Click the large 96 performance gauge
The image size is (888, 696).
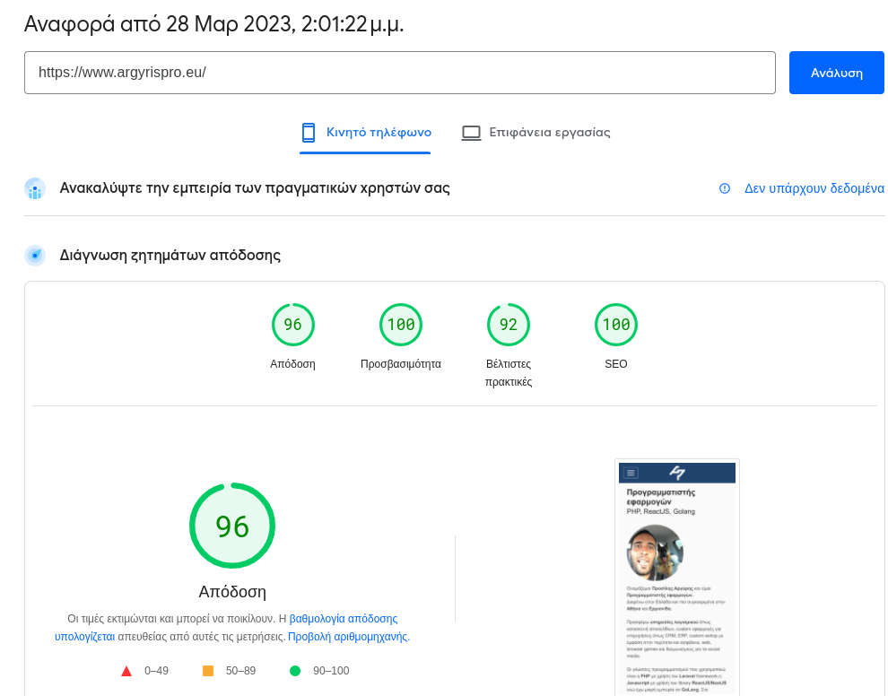coord(232,526)
